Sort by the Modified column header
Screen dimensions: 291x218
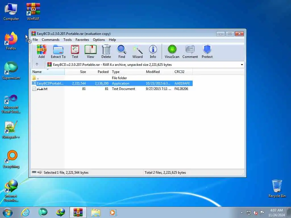(x=159, y=72)
